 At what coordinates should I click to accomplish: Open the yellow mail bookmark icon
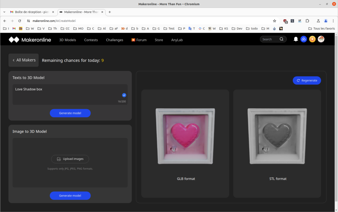pos(21,28)
